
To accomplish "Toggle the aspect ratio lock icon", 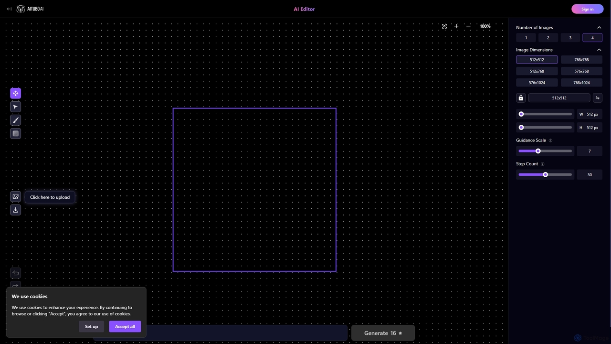I will coord(521,98).
